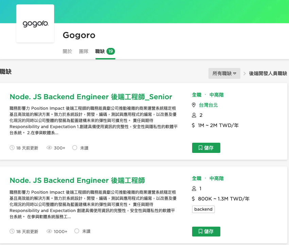Click the person icon next to 1
289x245 pixels.
194,189
